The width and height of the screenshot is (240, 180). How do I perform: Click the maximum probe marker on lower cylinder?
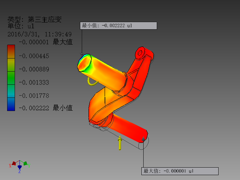click(x=143, y=138)
